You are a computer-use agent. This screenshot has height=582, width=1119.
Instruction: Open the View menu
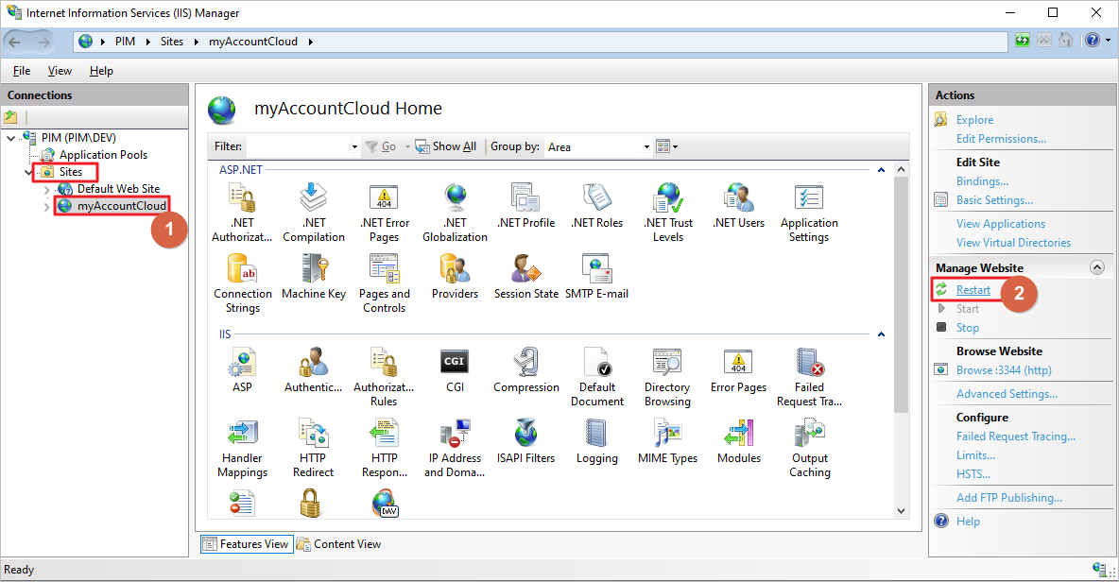point(60,71)
